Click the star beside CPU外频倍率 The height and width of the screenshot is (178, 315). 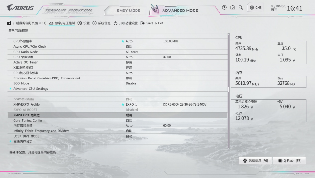[x=123, y=41]
